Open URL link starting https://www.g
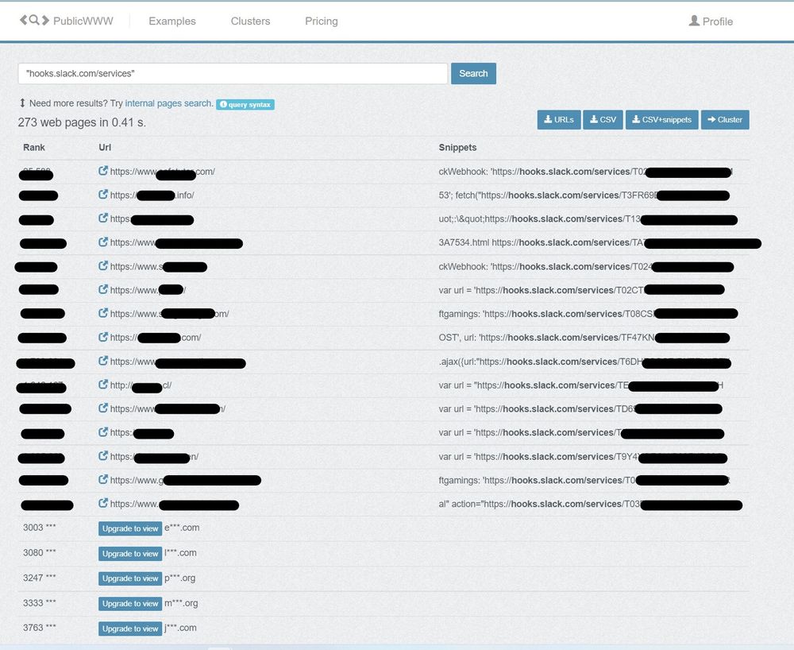This screenshot has width=794, height=650. pyautogui.click(x=185, y=480)
